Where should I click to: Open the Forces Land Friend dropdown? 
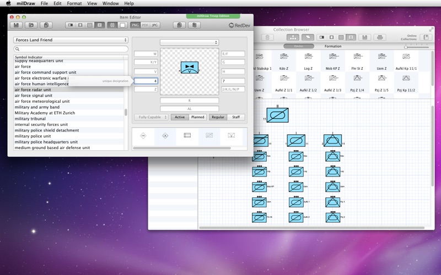pyautogui.click(x=71, y=40)
